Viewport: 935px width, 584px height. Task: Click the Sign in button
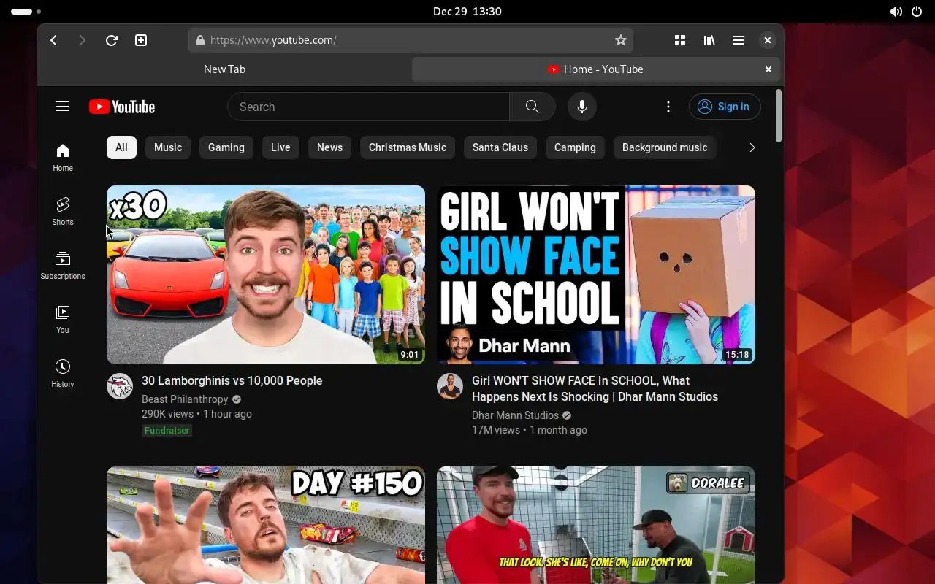[x=725, y=107]
